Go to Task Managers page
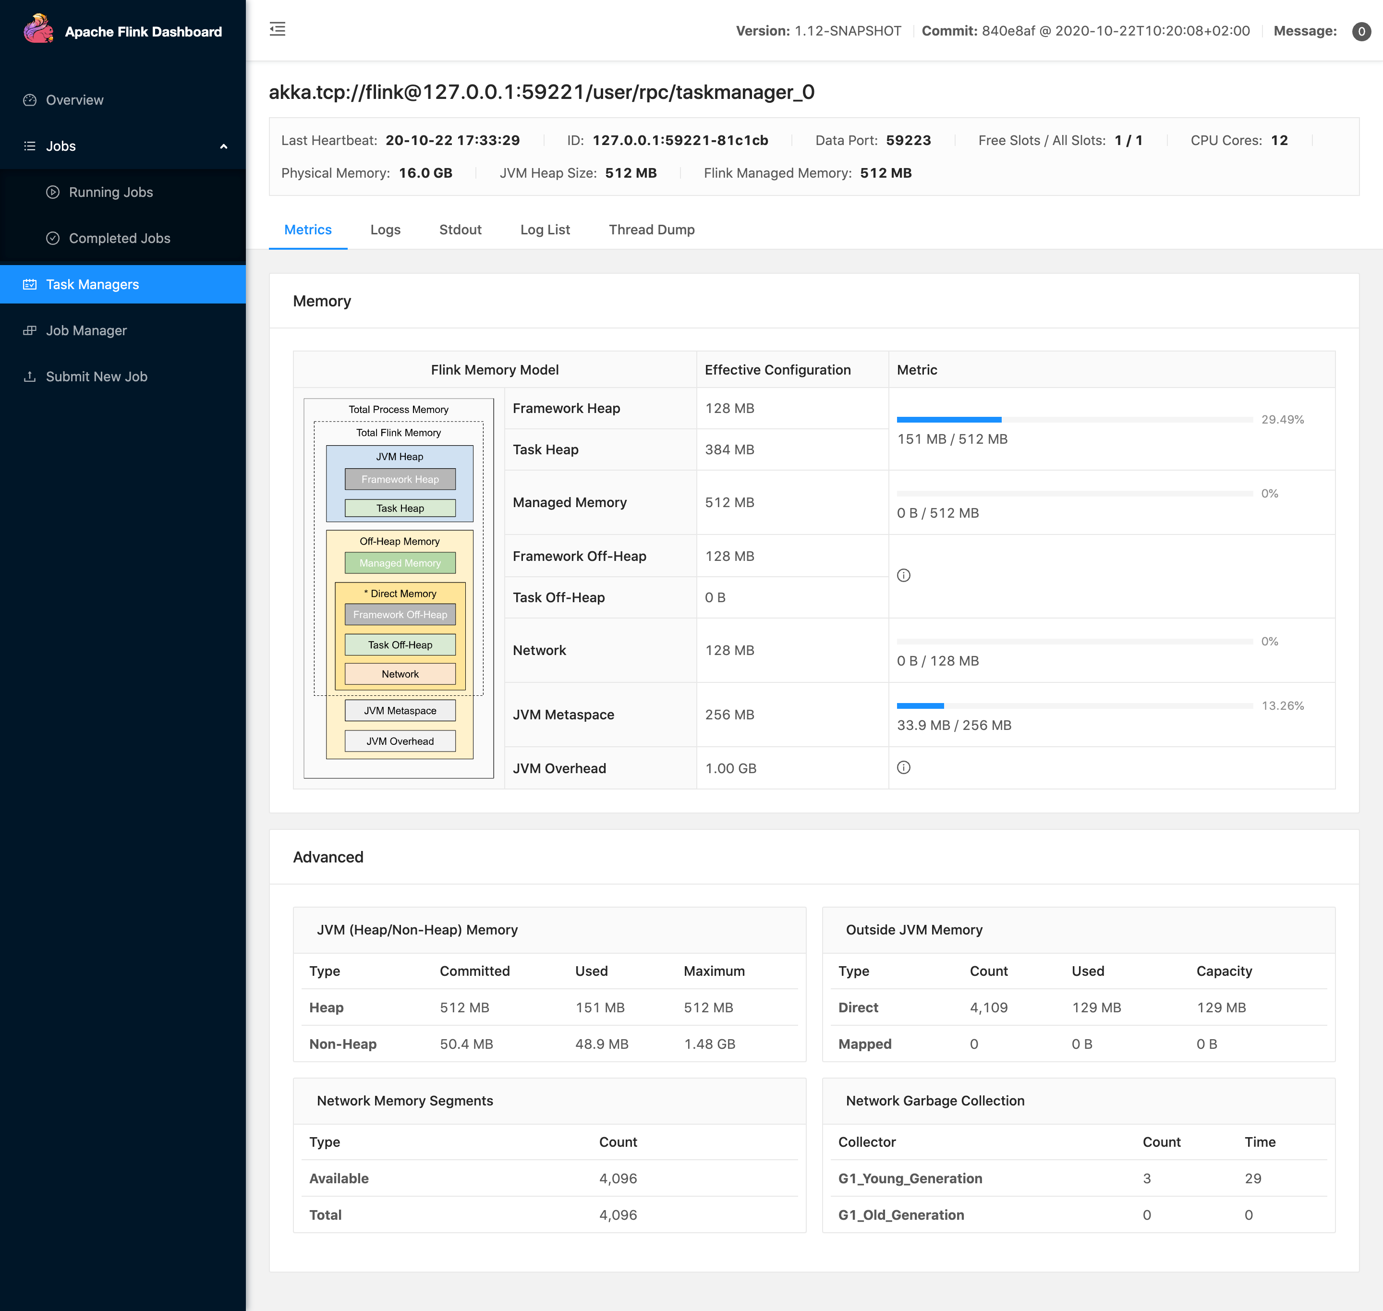Image resolution: width=1383 pixels, height=1311 pixels. (92, 284)
